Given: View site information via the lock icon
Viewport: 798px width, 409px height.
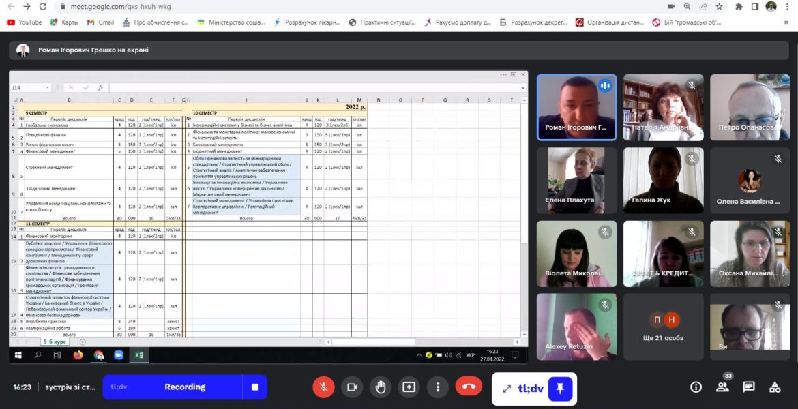Looking at the screenshot, I should pos(63,7).
